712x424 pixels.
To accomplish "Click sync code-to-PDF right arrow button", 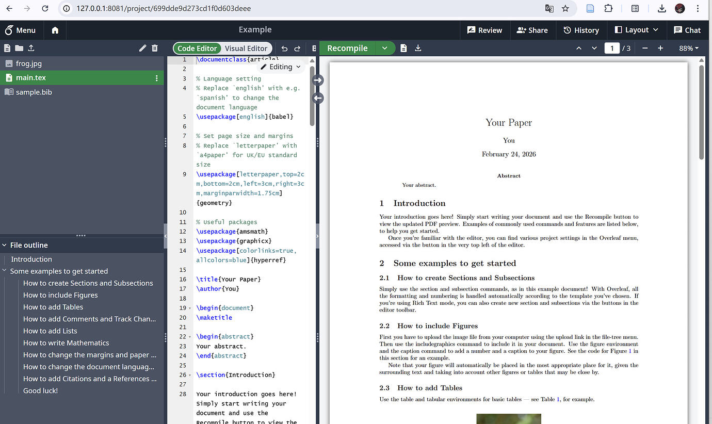I will click(318, 80).
